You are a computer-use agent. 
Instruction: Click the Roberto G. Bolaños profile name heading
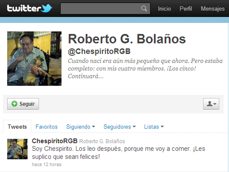pyautogui.click(x=127, y=39)
